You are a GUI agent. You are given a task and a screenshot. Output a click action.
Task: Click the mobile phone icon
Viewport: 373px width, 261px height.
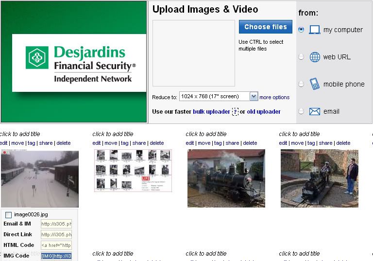(x=315, y=84)
